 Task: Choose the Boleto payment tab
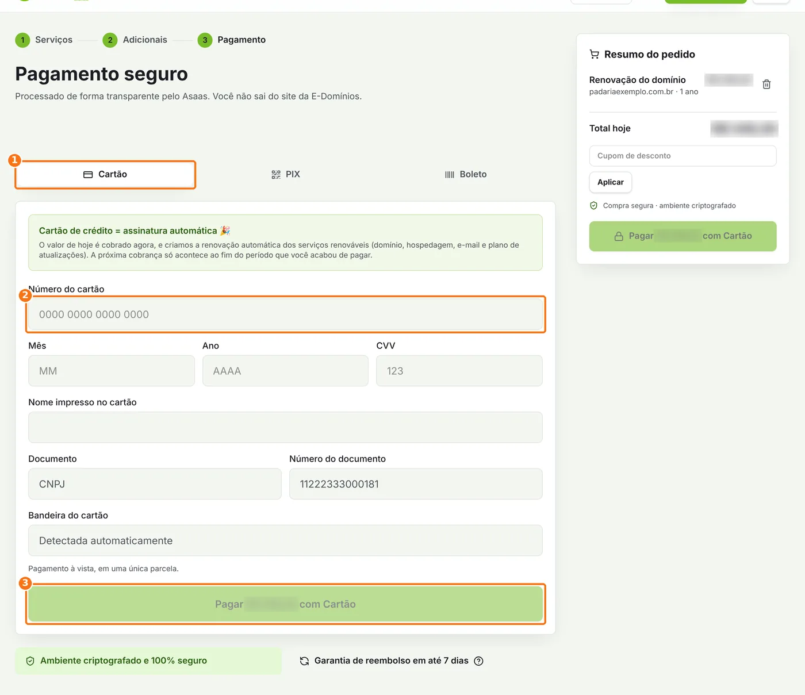point(466,175)
